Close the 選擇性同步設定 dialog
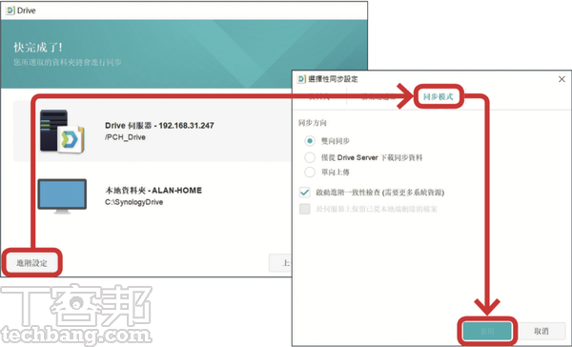572x347 pixels. point(562,79)
